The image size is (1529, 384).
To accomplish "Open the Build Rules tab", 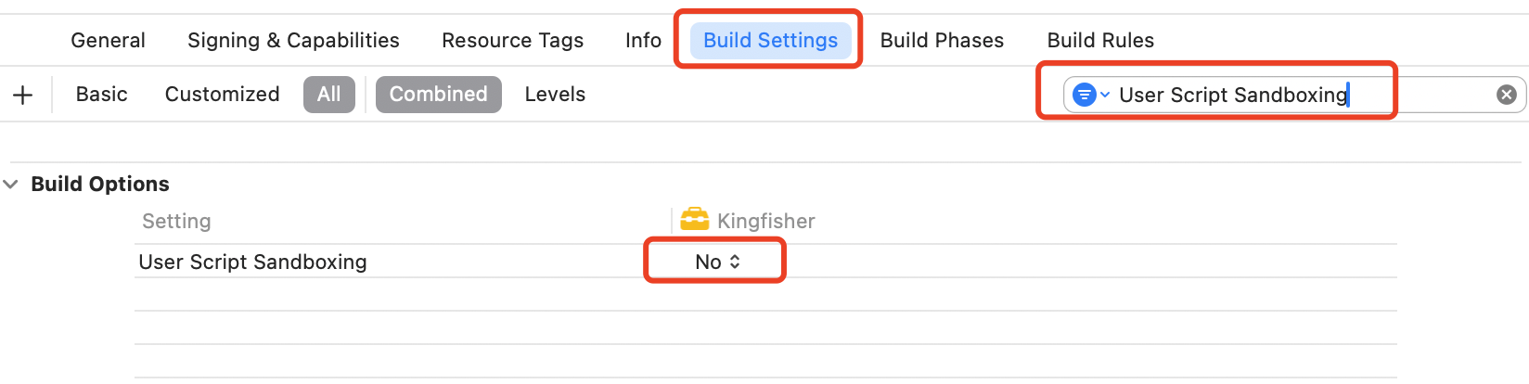I will point(1100,41).
